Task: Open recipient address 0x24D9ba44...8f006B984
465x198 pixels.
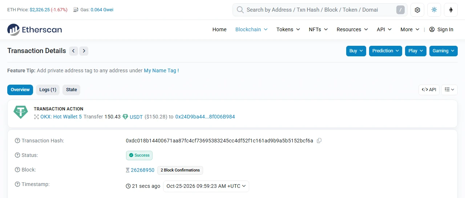Action: coord(205,117)
